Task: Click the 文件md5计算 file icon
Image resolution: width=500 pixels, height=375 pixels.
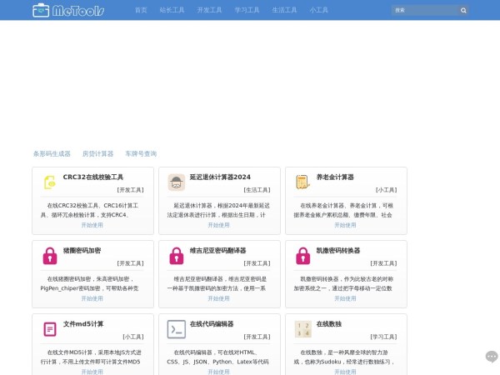Action: click(x=50, y=329)
